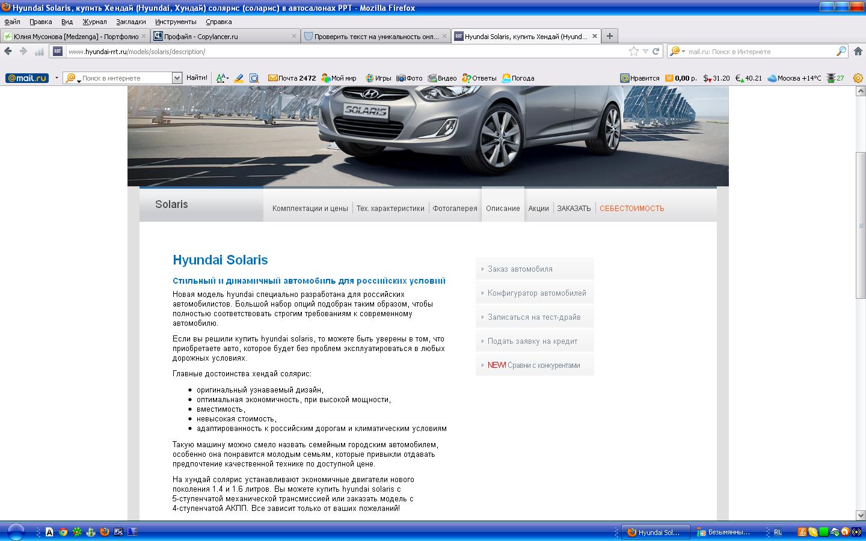Click the page vertical scrollbar thumb

click(861, 225)
